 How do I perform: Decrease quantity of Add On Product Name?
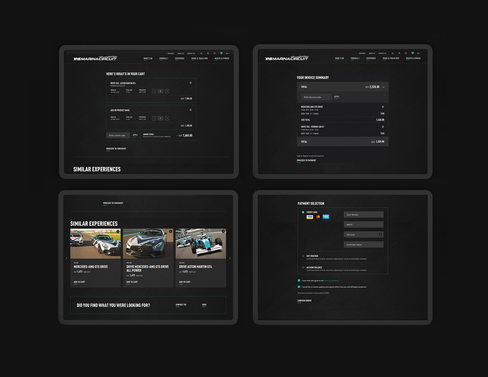click(x=154, y=118)
